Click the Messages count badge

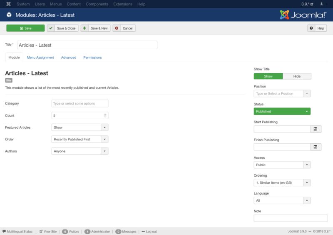click(x=118, y=232)
